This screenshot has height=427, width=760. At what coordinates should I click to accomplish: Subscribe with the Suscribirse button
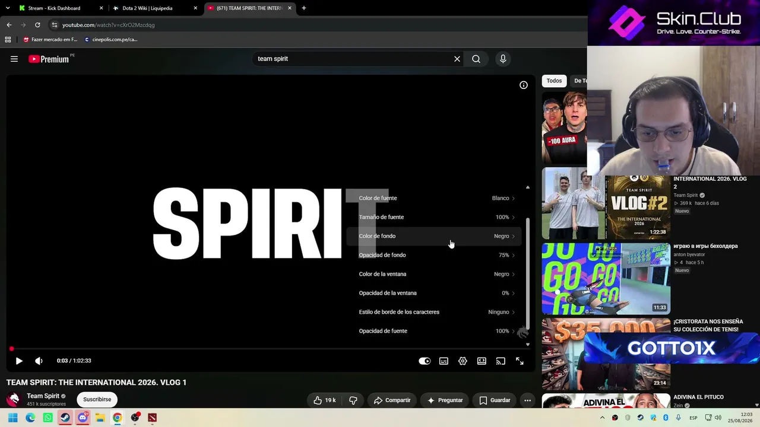[97, 399]
